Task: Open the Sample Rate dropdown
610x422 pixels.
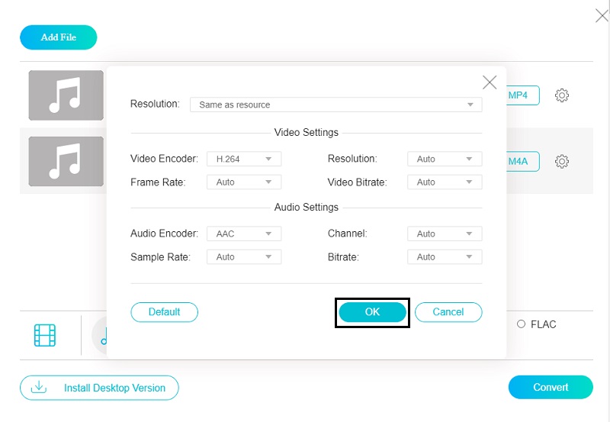Action: [244, 257]
